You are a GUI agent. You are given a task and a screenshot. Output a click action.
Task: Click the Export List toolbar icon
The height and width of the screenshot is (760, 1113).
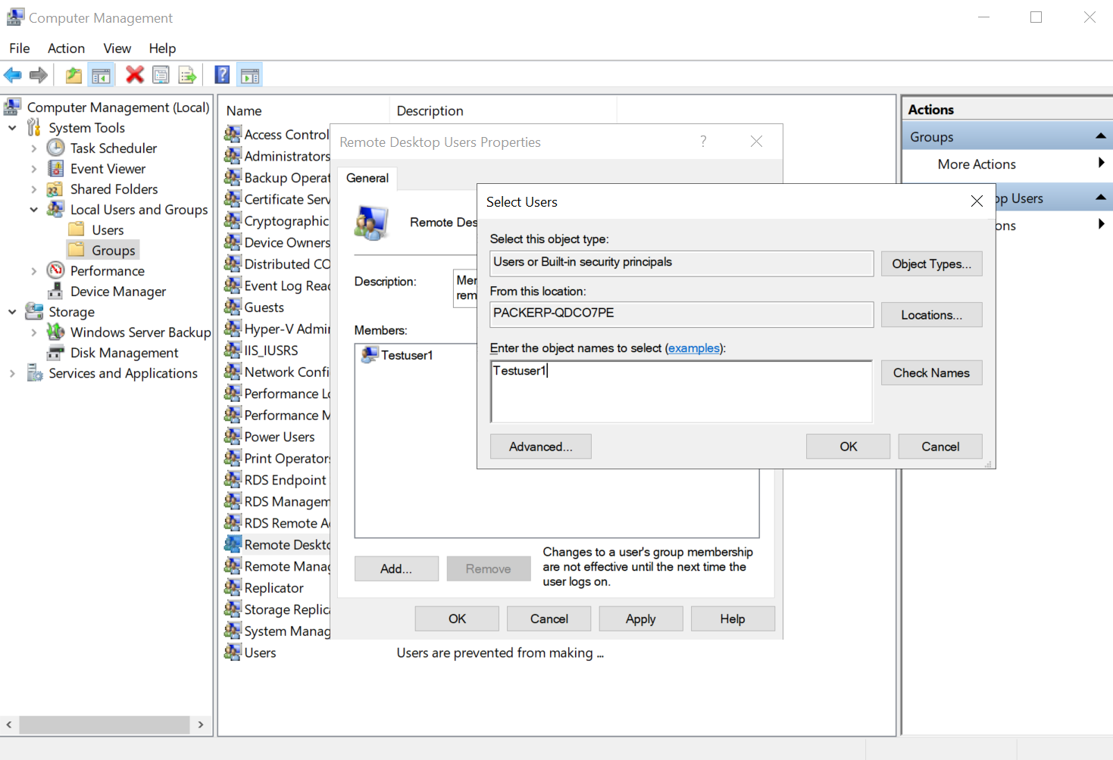point(187,75)
